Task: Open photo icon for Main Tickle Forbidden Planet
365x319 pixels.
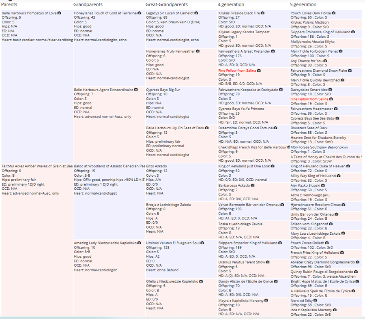Action: (x=341, y=51)
